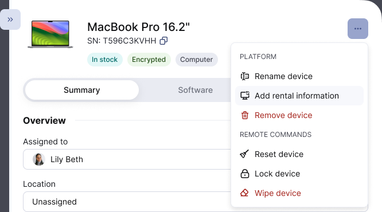382x212 pixels.
Task: Click the Overview section heading
Action: [44, 120]
